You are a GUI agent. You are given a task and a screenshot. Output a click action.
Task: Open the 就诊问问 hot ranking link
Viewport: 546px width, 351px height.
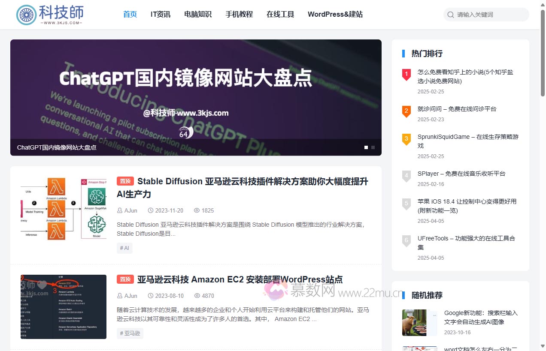[x=457, y=109]
